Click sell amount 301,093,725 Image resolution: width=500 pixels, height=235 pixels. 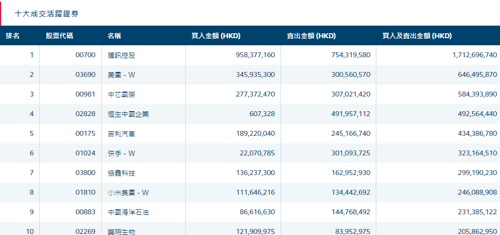pyautogui.click(x=351, y=153)
